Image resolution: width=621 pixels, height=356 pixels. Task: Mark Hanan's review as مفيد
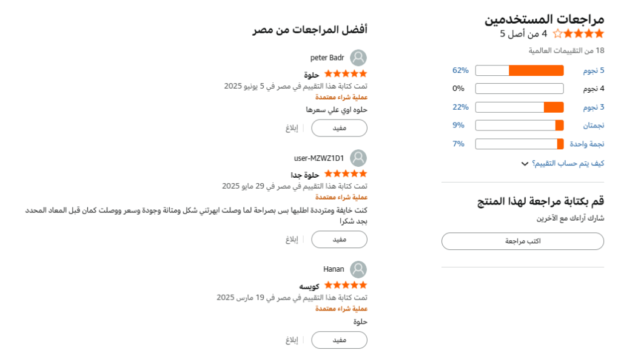coord(339,340)
